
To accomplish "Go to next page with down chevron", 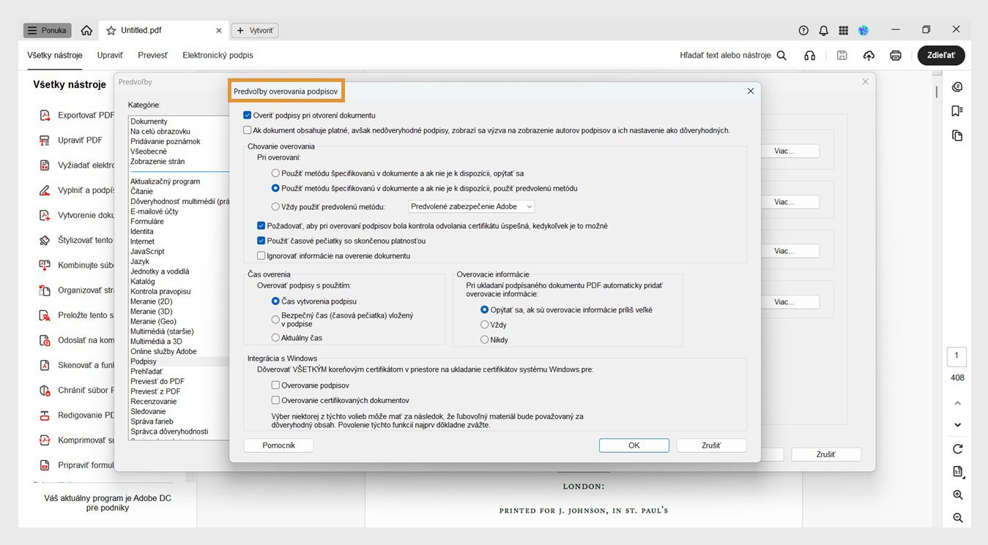I will tap(957, 425).
